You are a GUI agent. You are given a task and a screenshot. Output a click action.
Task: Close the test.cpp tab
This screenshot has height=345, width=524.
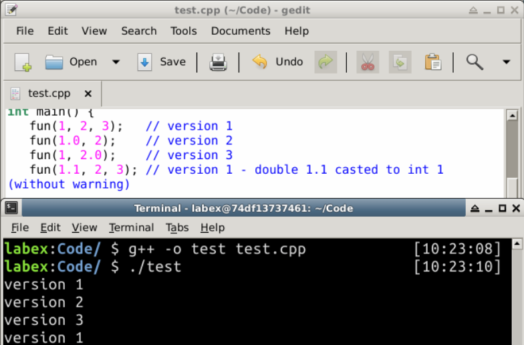point(88,94)
